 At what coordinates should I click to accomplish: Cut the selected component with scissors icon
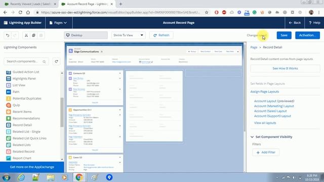(x=26, y=35)
